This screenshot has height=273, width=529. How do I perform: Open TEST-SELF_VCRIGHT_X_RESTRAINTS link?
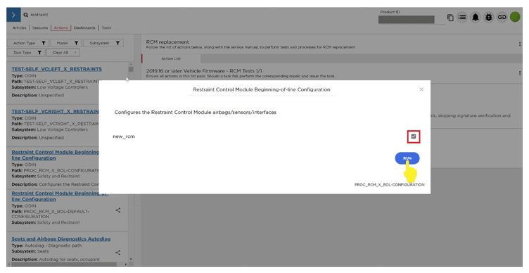point(55,111)
